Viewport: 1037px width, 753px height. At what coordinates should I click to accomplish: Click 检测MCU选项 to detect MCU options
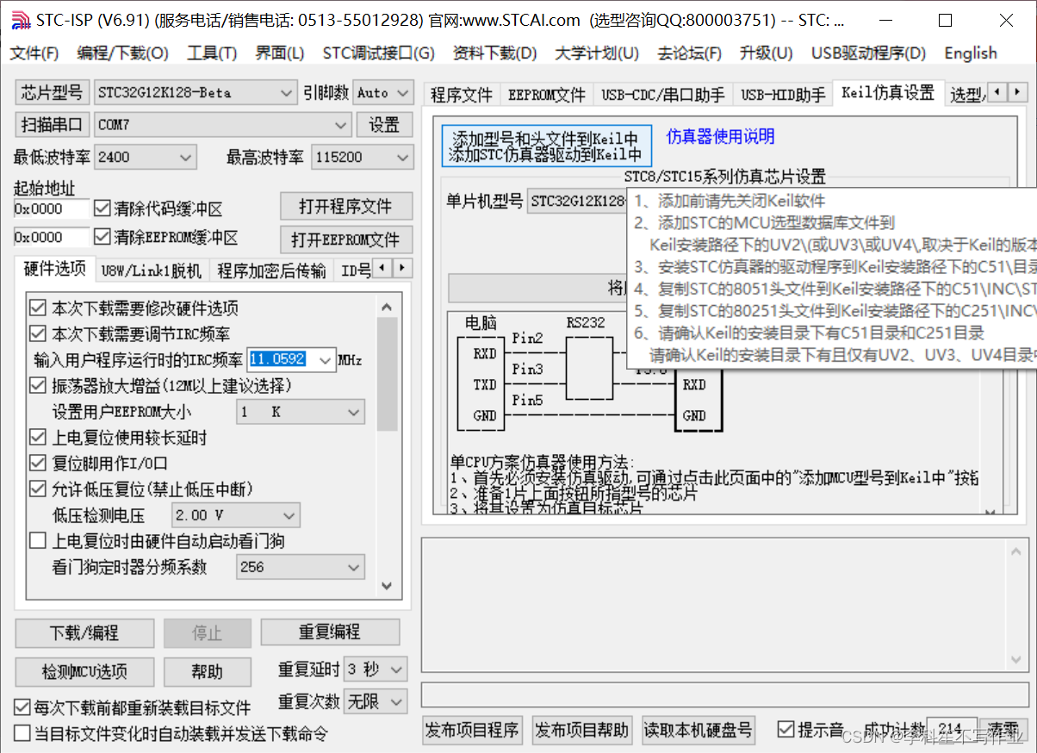[84, 672]
